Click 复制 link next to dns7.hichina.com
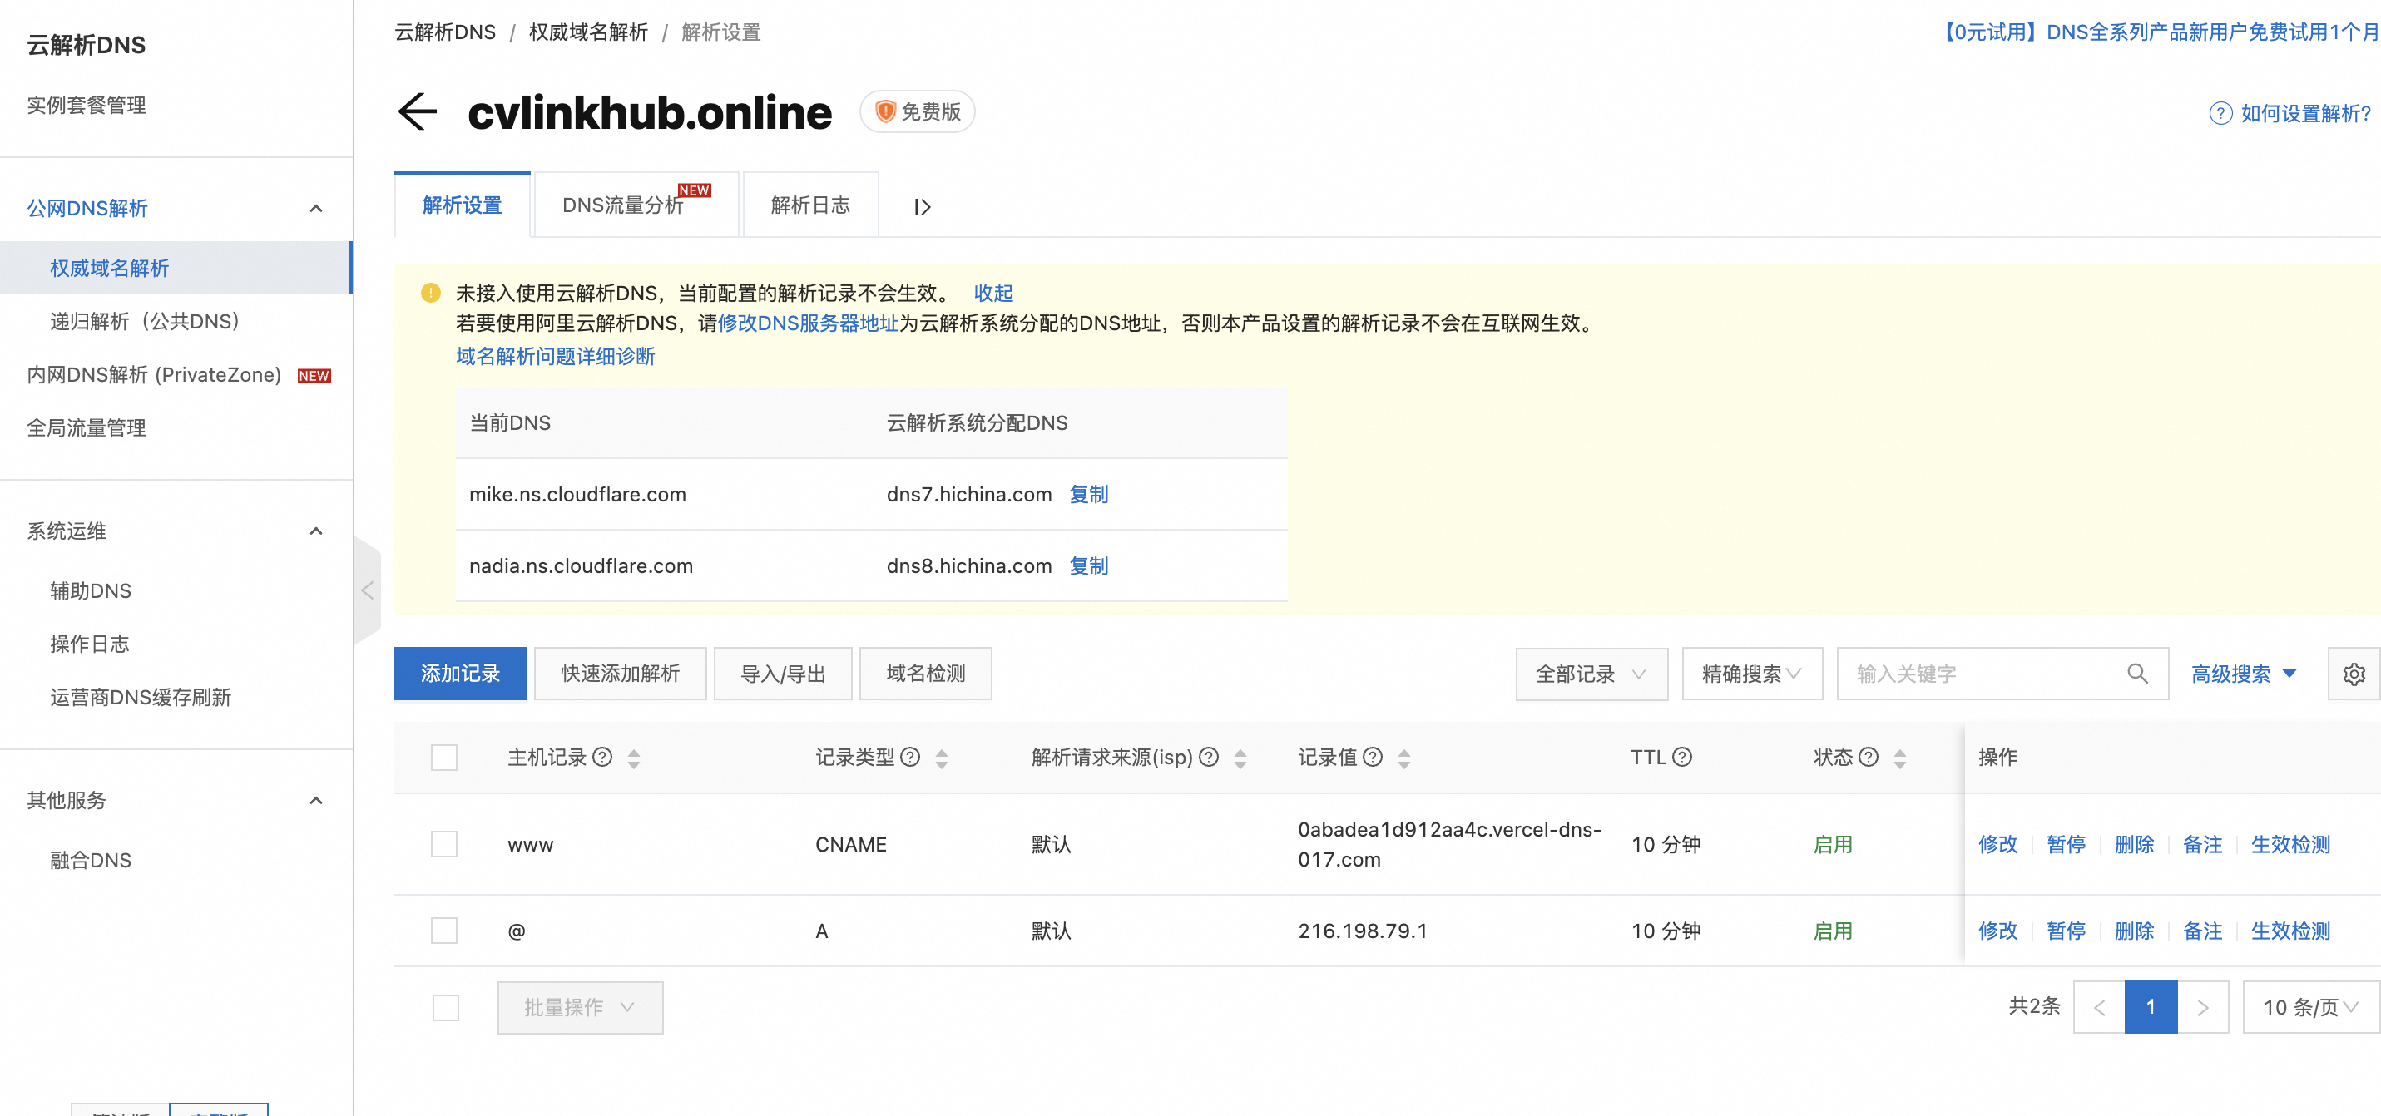Viewport: 2381px width, 1116px height. pyautogui.click(x=1088, y=494)
